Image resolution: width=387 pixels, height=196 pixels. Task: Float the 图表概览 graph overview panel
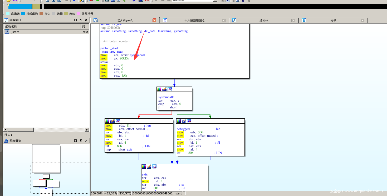(81, 141)
